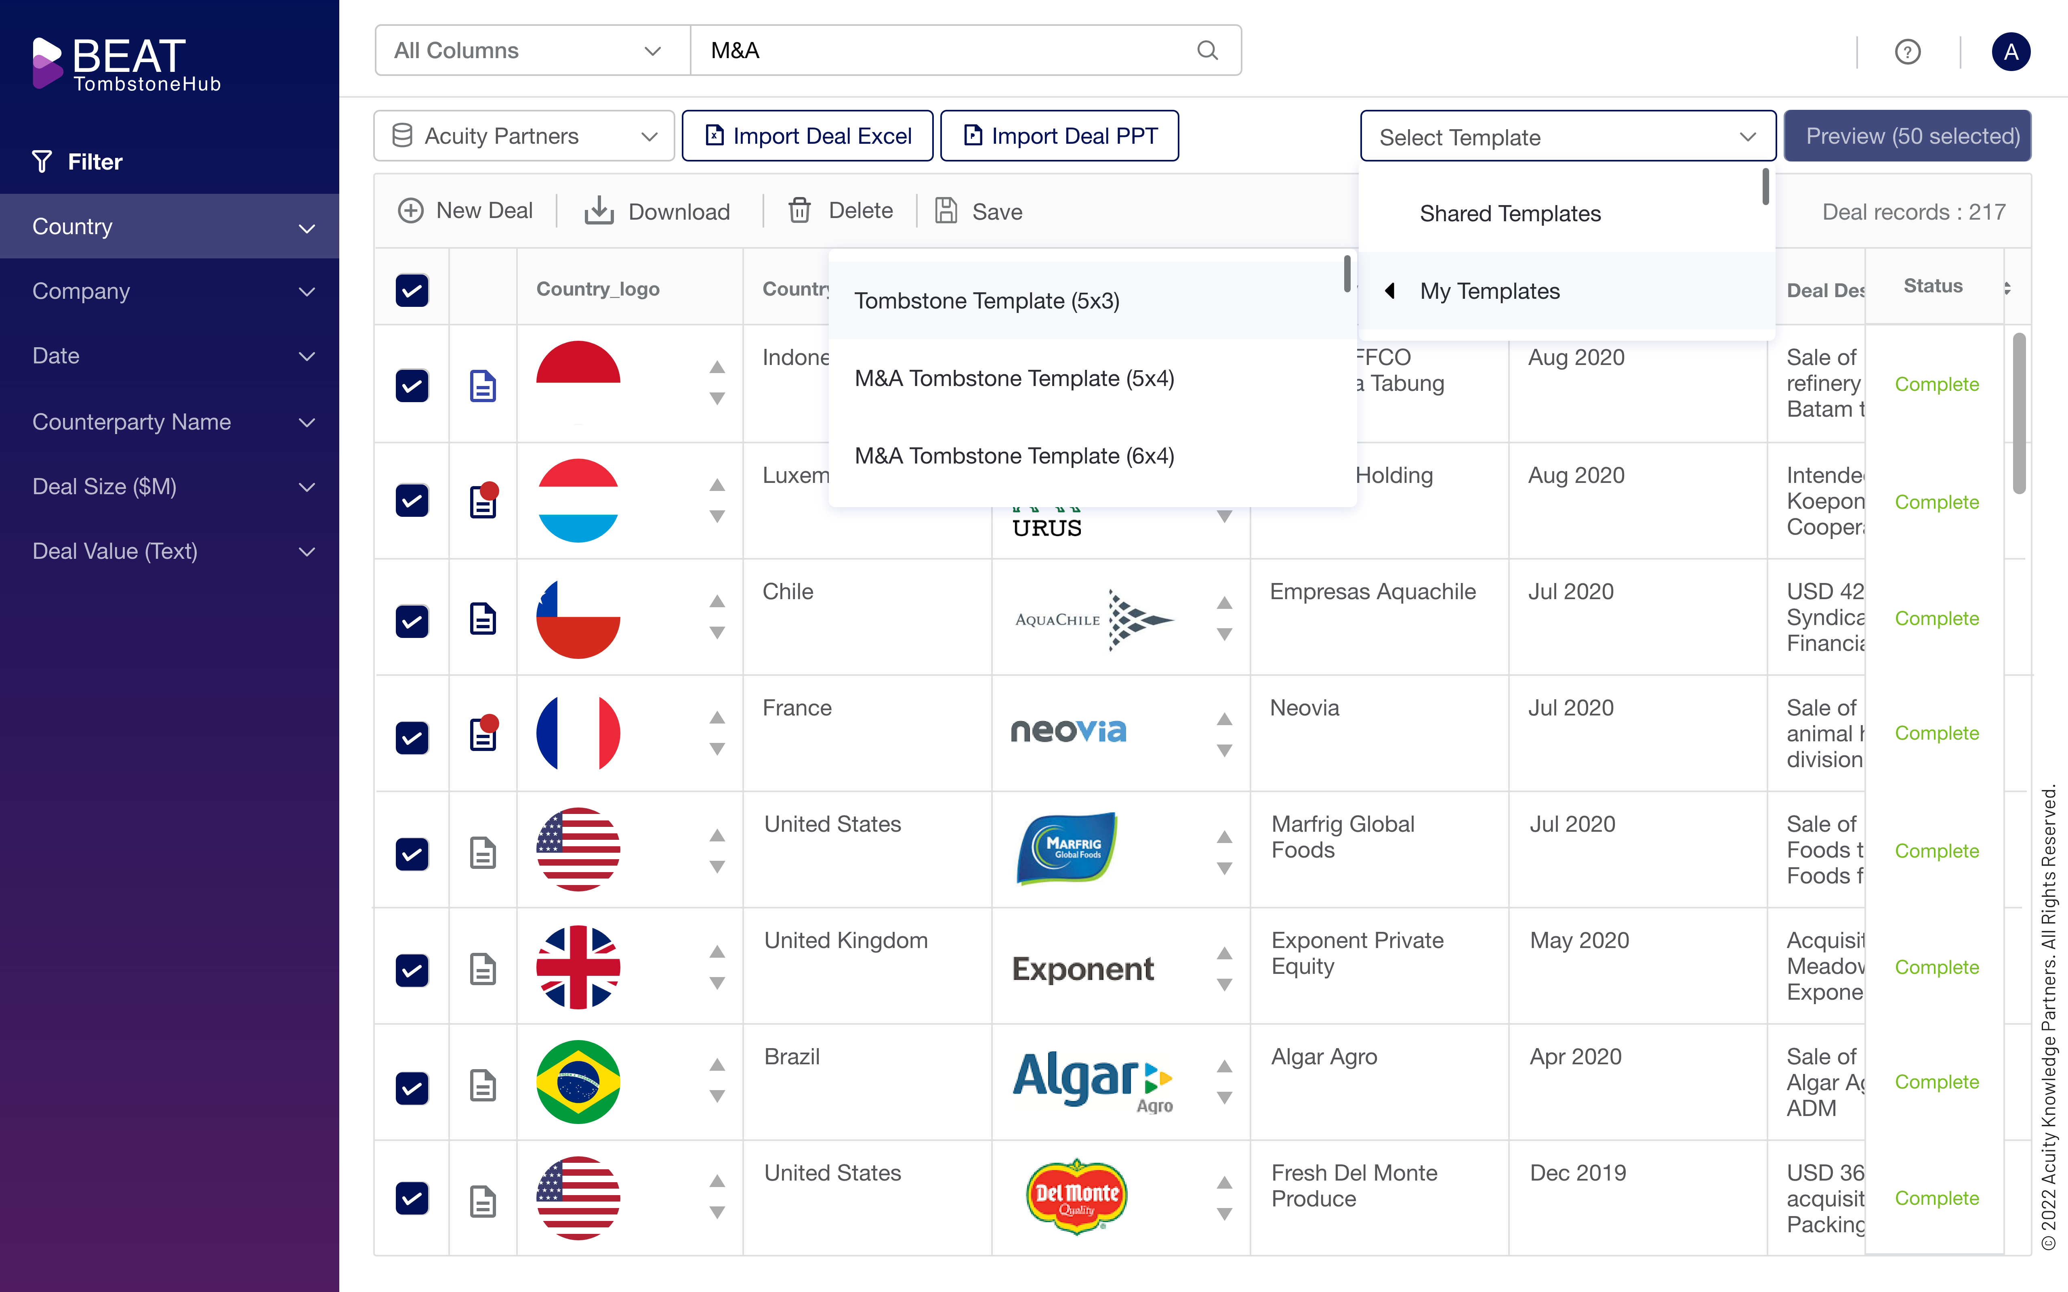Image resolution: width=2068 pixels, height=1292 pixels.
Task: Click Import Deal Excel button
Action: tap(807, 136)
